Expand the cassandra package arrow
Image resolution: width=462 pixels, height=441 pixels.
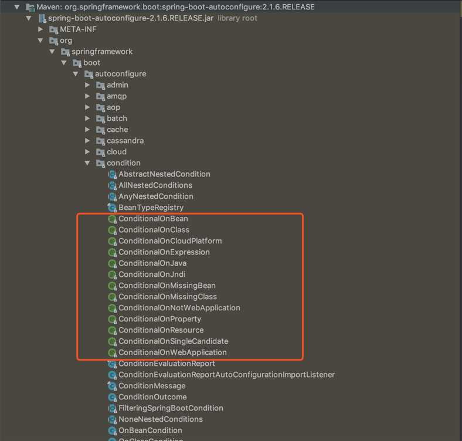click(87, 141)
